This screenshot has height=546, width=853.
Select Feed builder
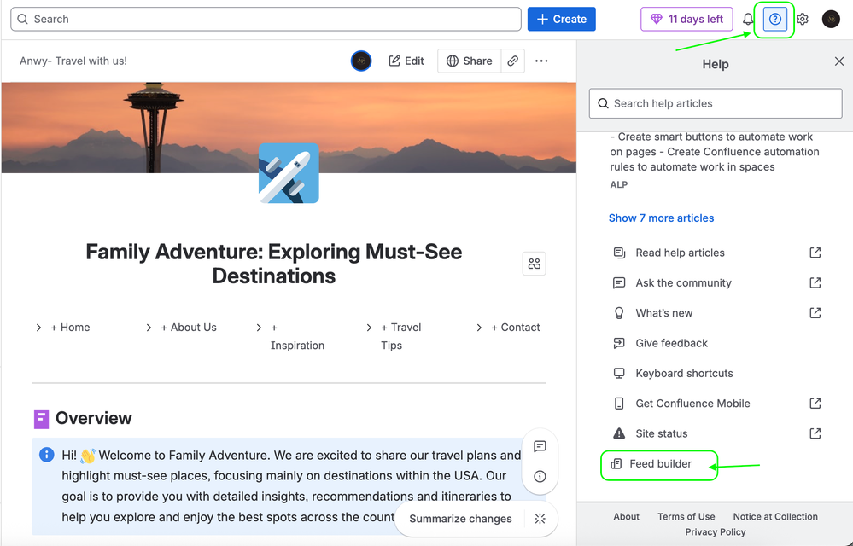[x=659, y=464]
